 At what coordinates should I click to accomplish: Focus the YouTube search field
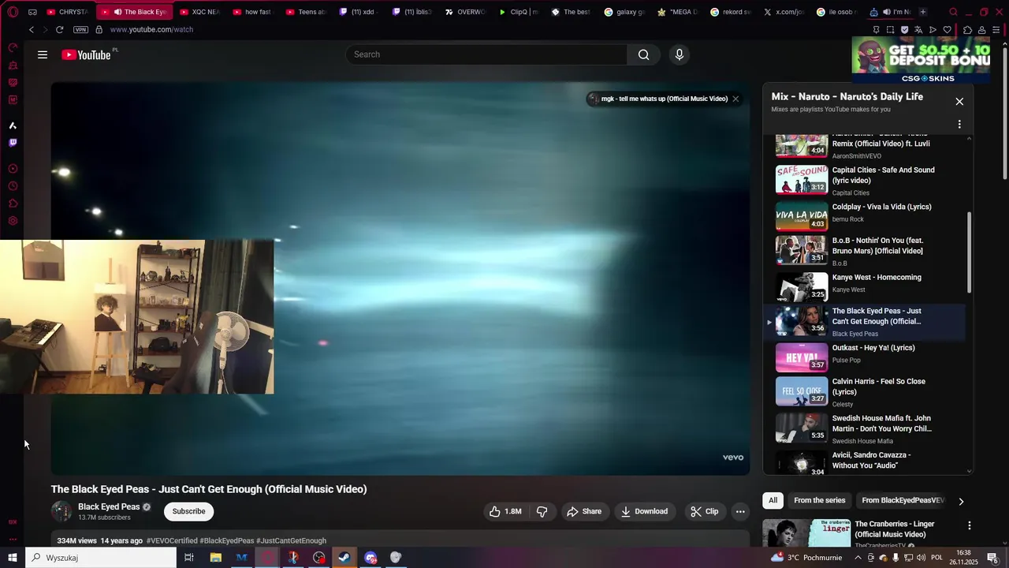(x=486, y=54)
